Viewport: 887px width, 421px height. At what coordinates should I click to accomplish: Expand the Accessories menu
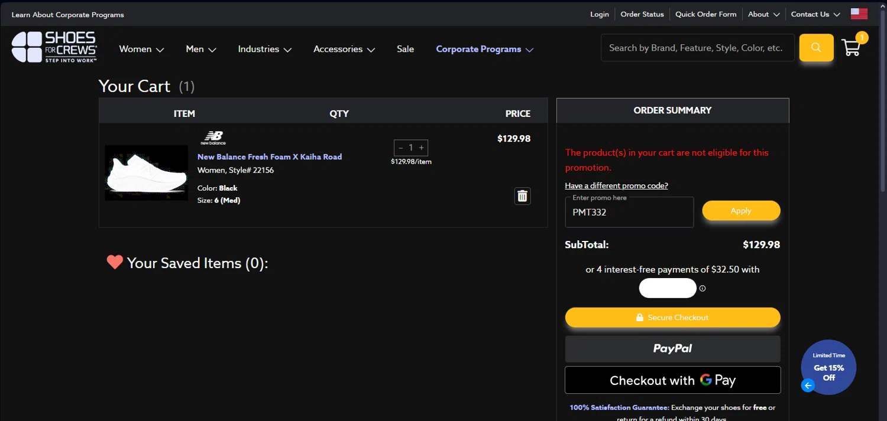344,49
